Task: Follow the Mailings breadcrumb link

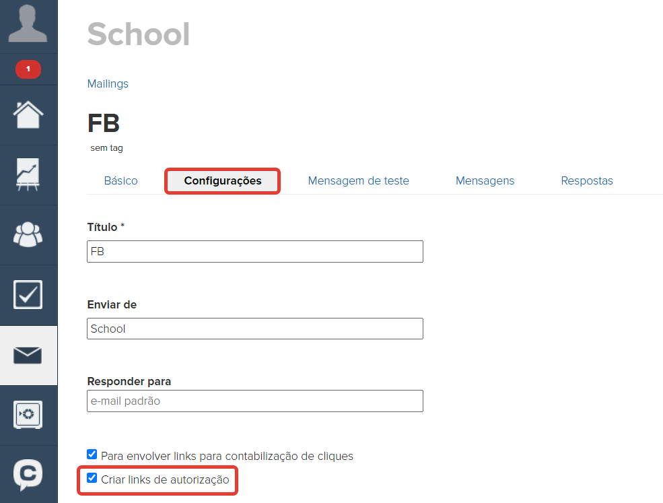Action: pos(108,84)
